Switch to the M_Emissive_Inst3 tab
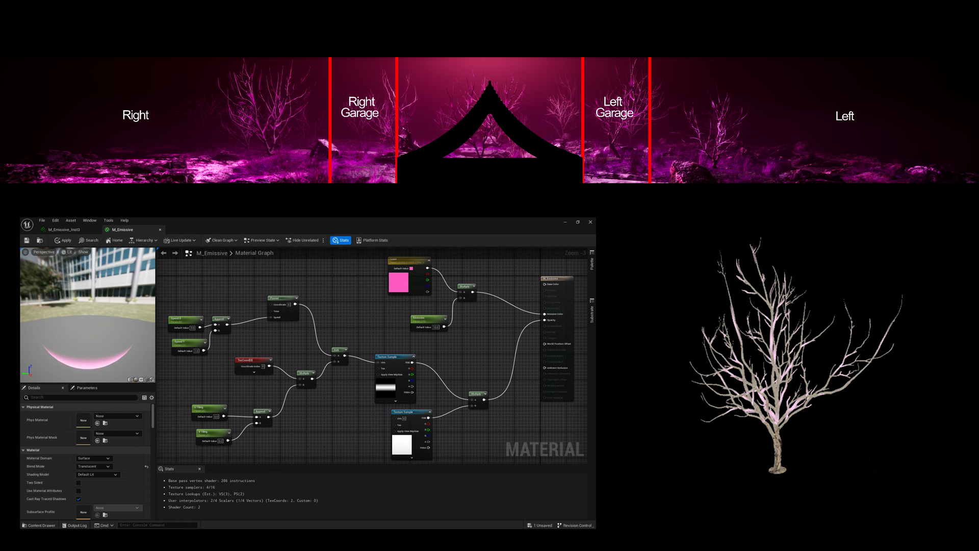This screenshot has height=551, width=979. click(x=64, y=230)
